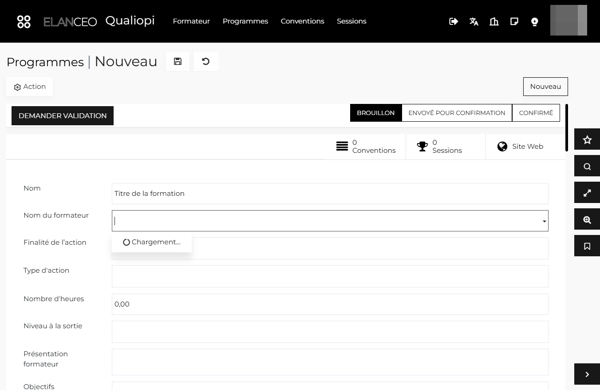Viewport: 600px width, 390px height.
Task: Click the logout arrow icon
Action: [x=454, y=21]
